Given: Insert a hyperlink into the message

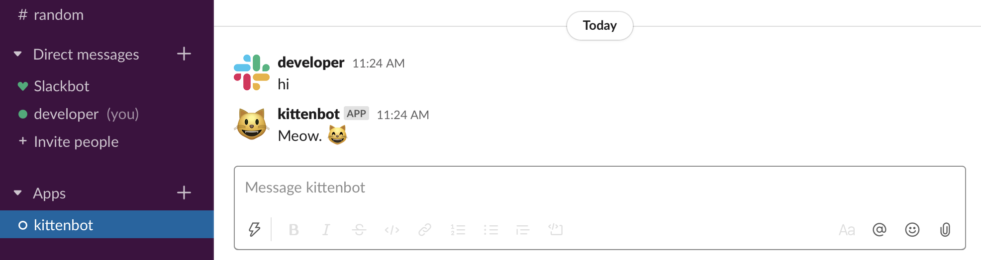Looking at the screenshot, I should pos(424,230).
